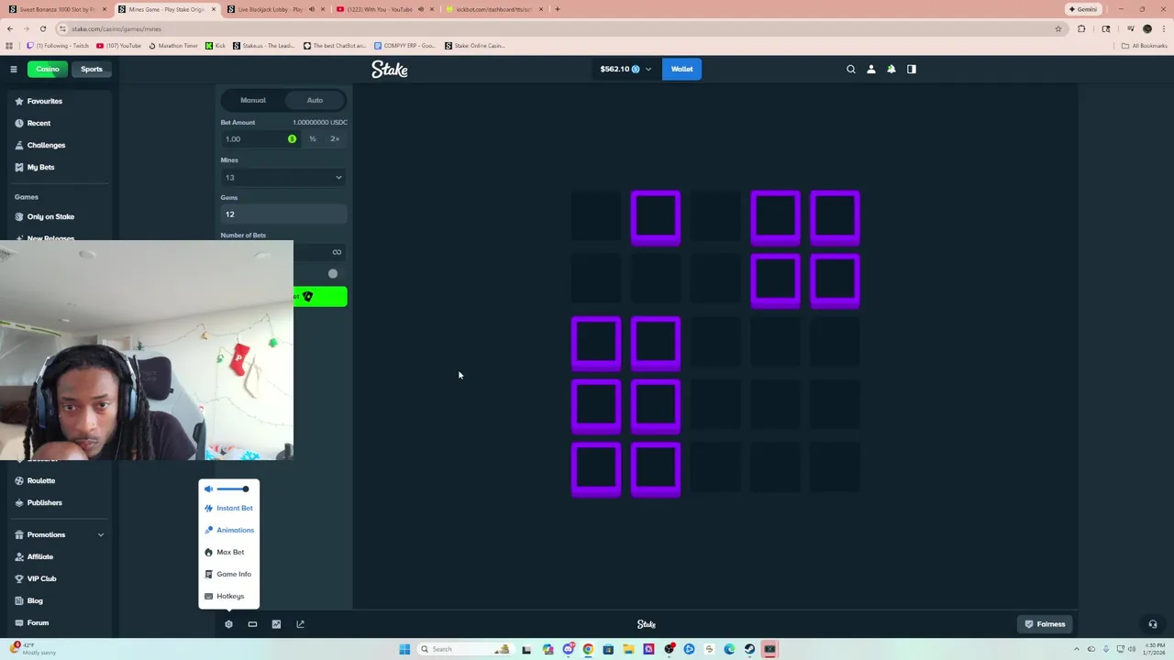Deselect the purple tile in row one, column two
The width and height of the screenshot is (1174, 660).
tap(656, 217)
